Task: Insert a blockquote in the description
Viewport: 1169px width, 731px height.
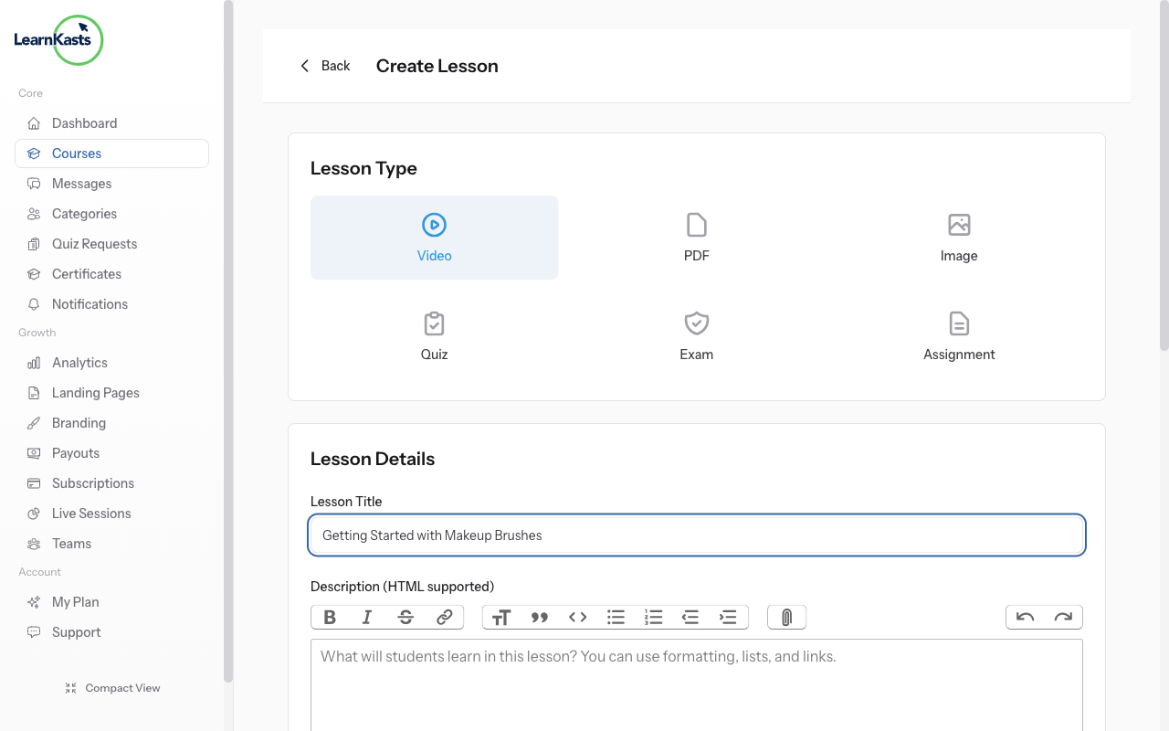Action: click(539, 617)
